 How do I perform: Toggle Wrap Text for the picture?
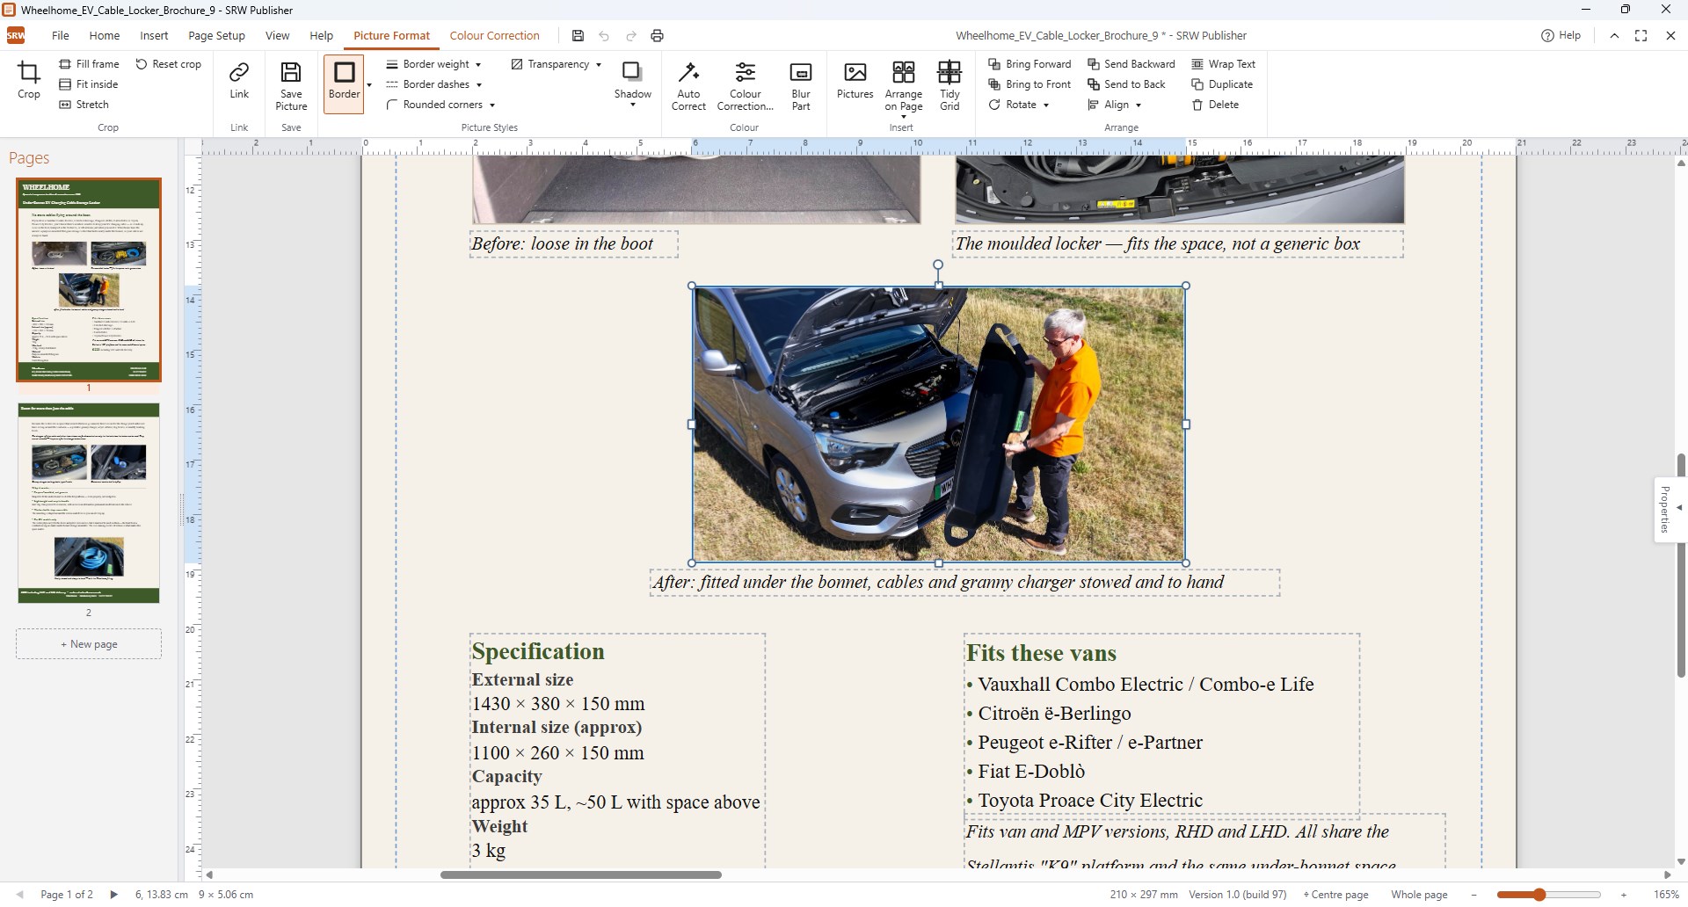tap(1224, 64)
